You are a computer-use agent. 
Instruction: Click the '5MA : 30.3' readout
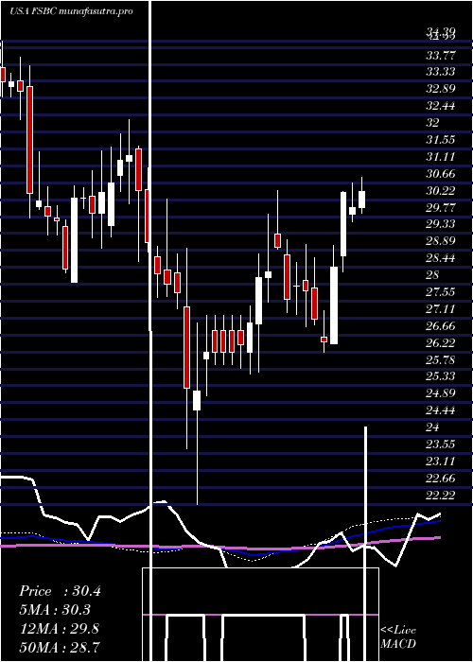[x=55, y=610]
